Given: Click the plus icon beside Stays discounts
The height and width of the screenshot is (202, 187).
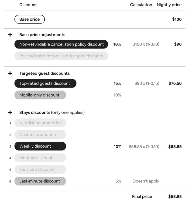Looking at the screenshot, I should point(10,112).
